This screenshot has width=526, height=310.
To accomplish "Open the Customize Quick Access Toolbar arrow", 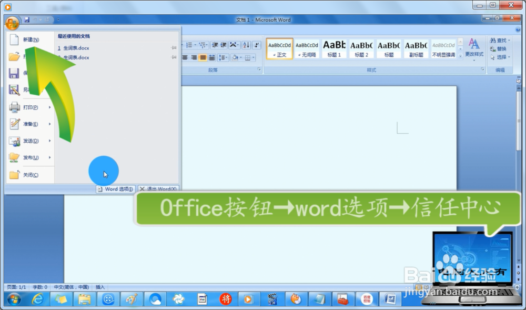I will [x=58, y=20].
